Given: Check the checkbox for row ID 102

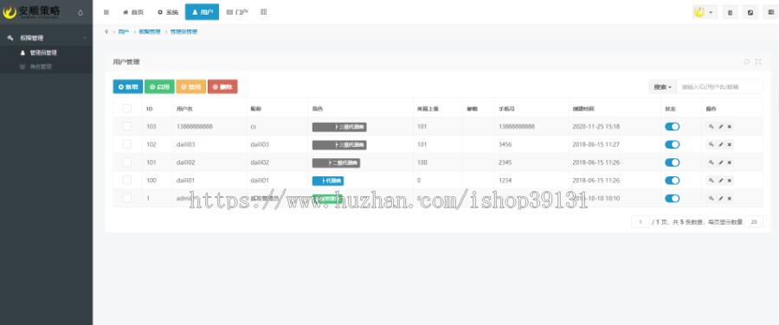Looking at the screenshot, I should [127, 144].
